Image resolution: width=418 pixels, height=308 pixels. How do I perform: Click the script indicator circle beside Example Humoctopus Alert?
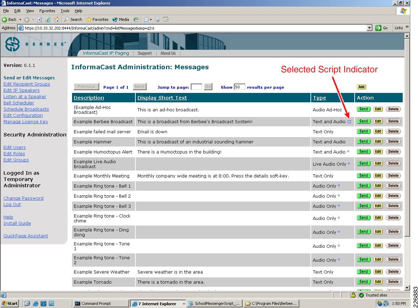348,152
